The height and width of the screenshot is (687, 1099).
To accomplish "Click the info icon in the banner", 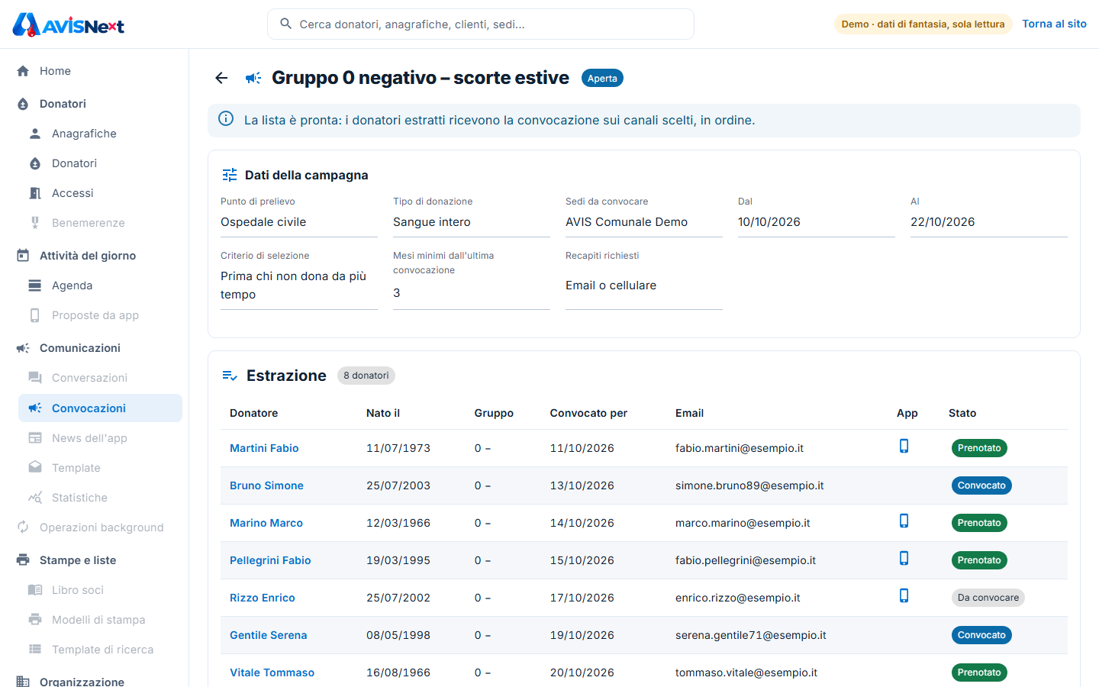I will 226,118.
